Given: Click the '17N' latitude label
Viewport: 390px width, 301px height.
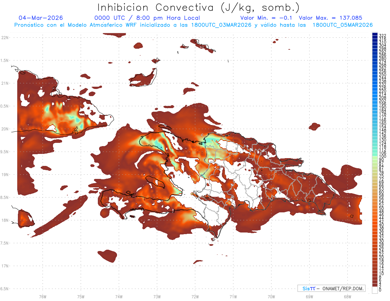Looking at the screenshot, I should (x=5, y=266).
